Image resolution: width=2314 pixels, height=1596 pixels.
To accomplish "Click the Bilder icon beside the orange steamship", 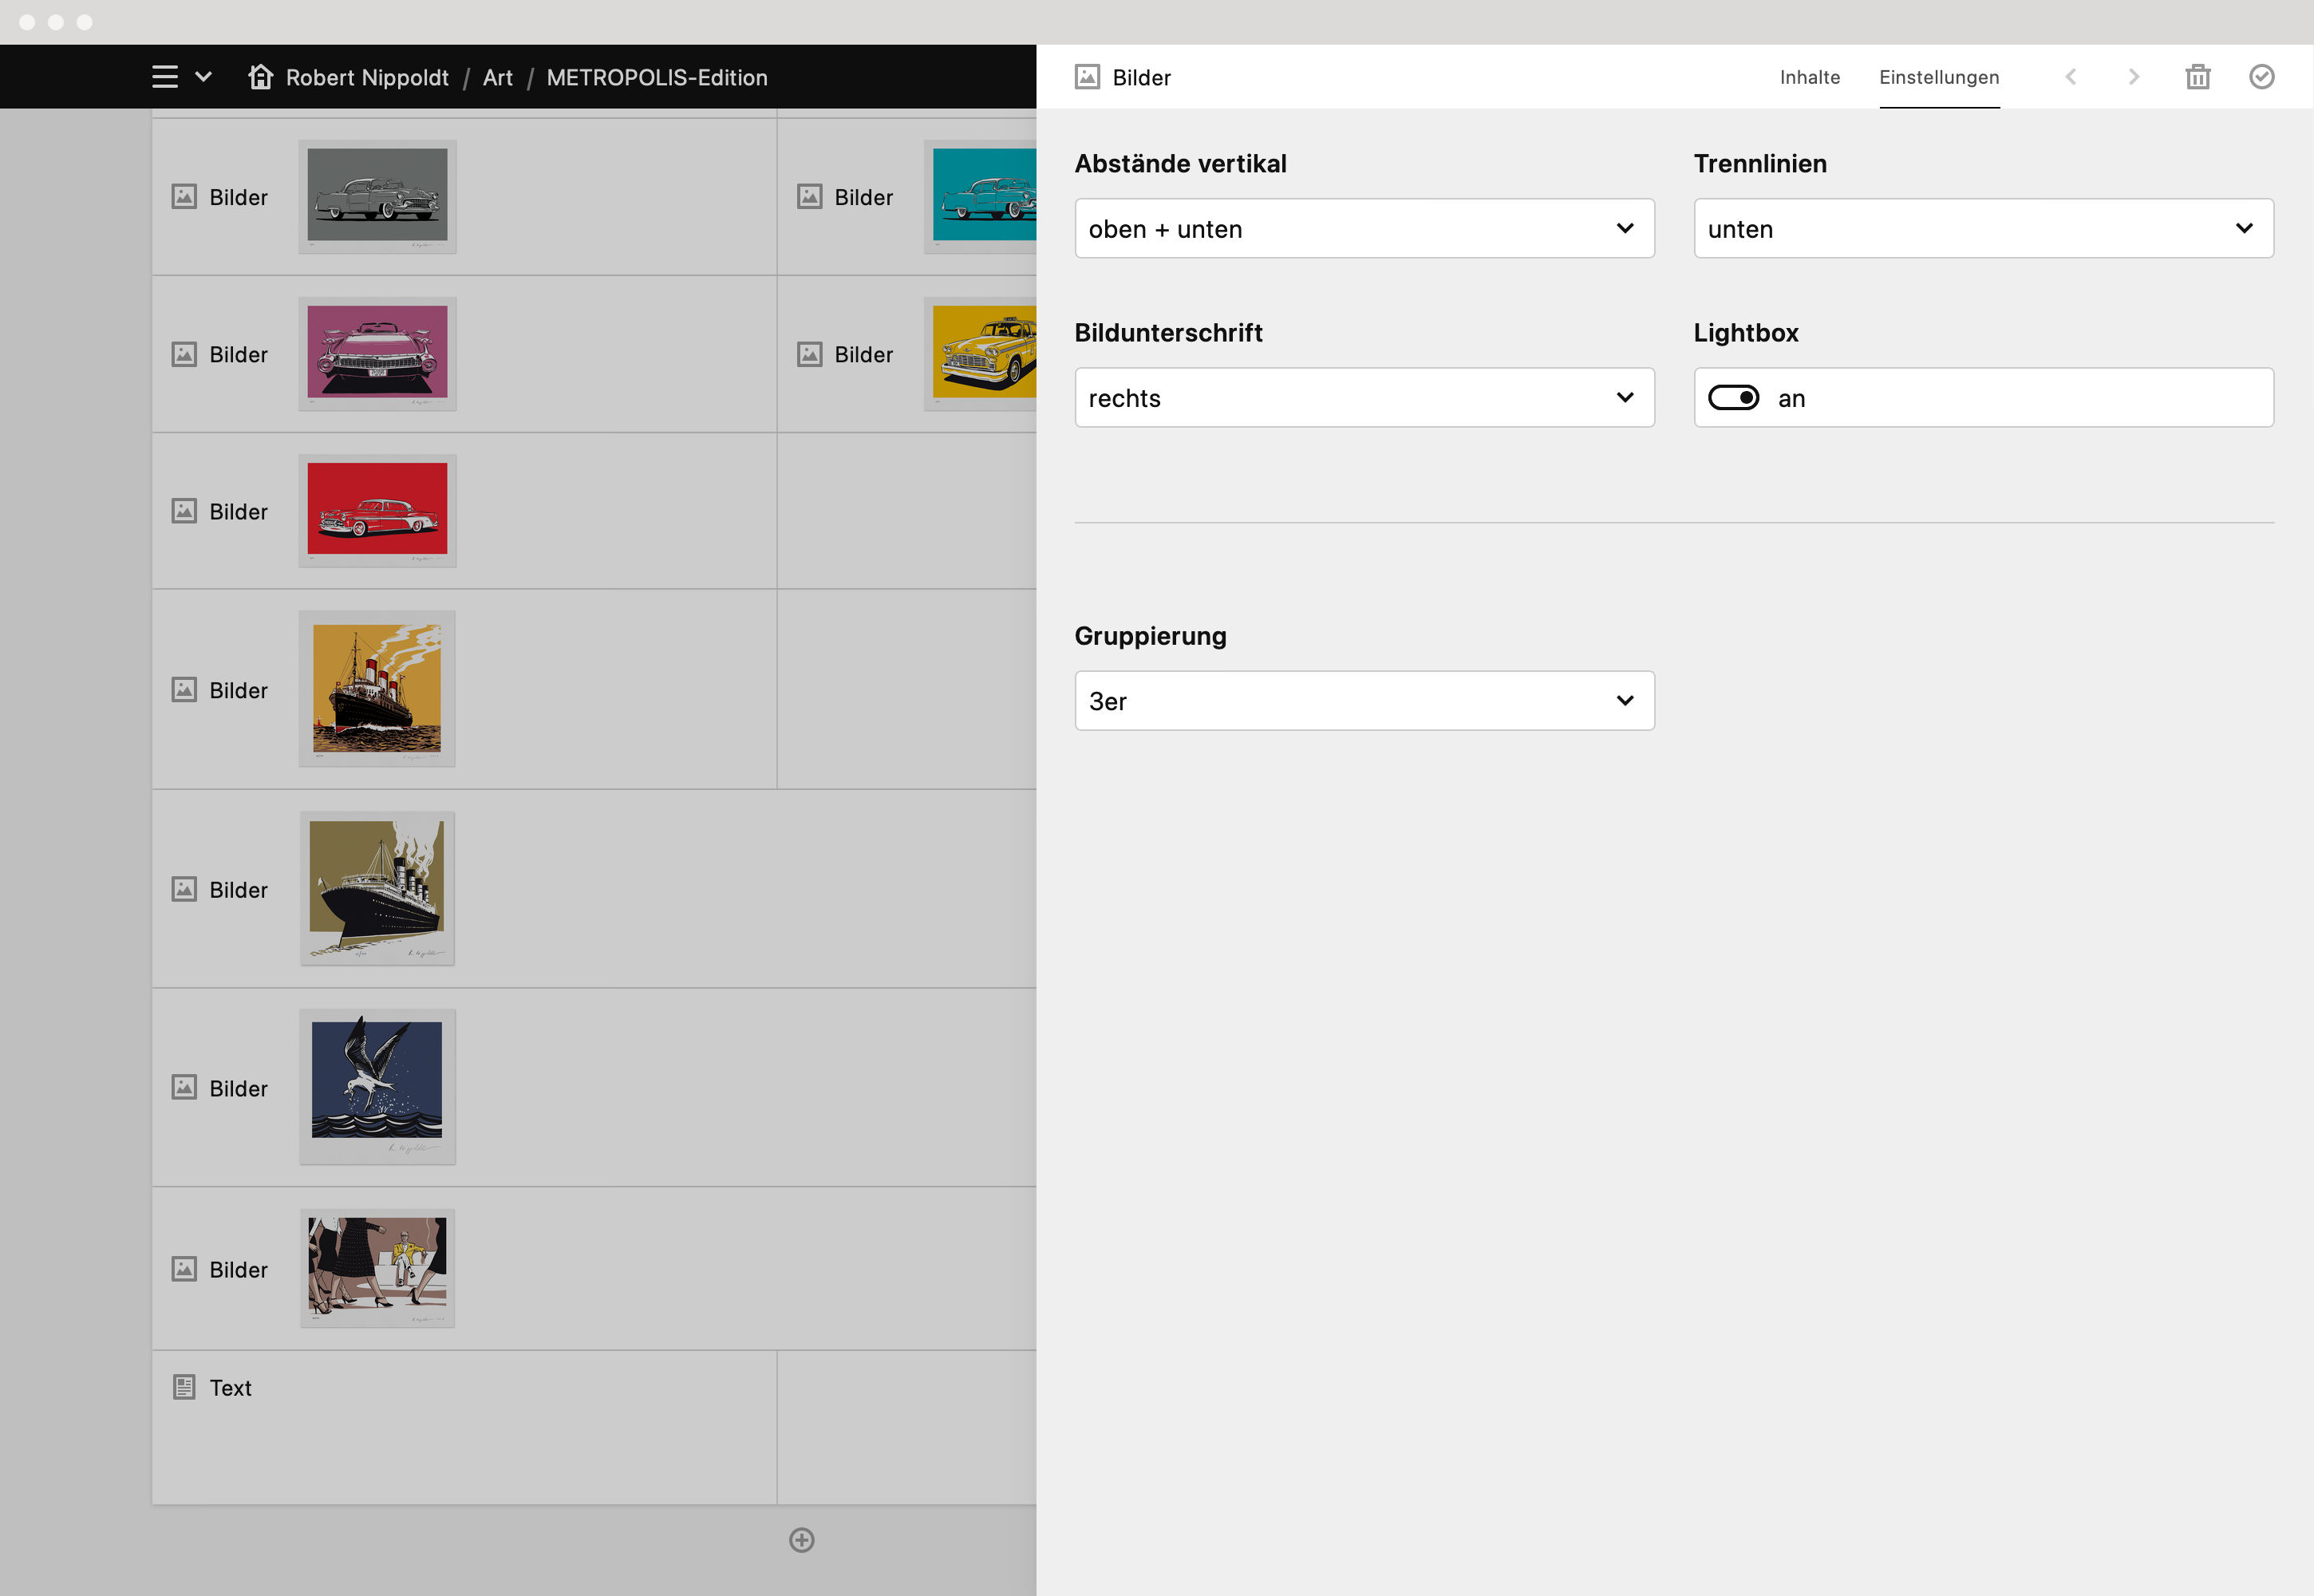I will click(x=184, y=689).
